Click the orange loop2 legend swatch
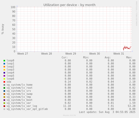The width and height of the screenshot is (139, 118). (x=4, y=67)
